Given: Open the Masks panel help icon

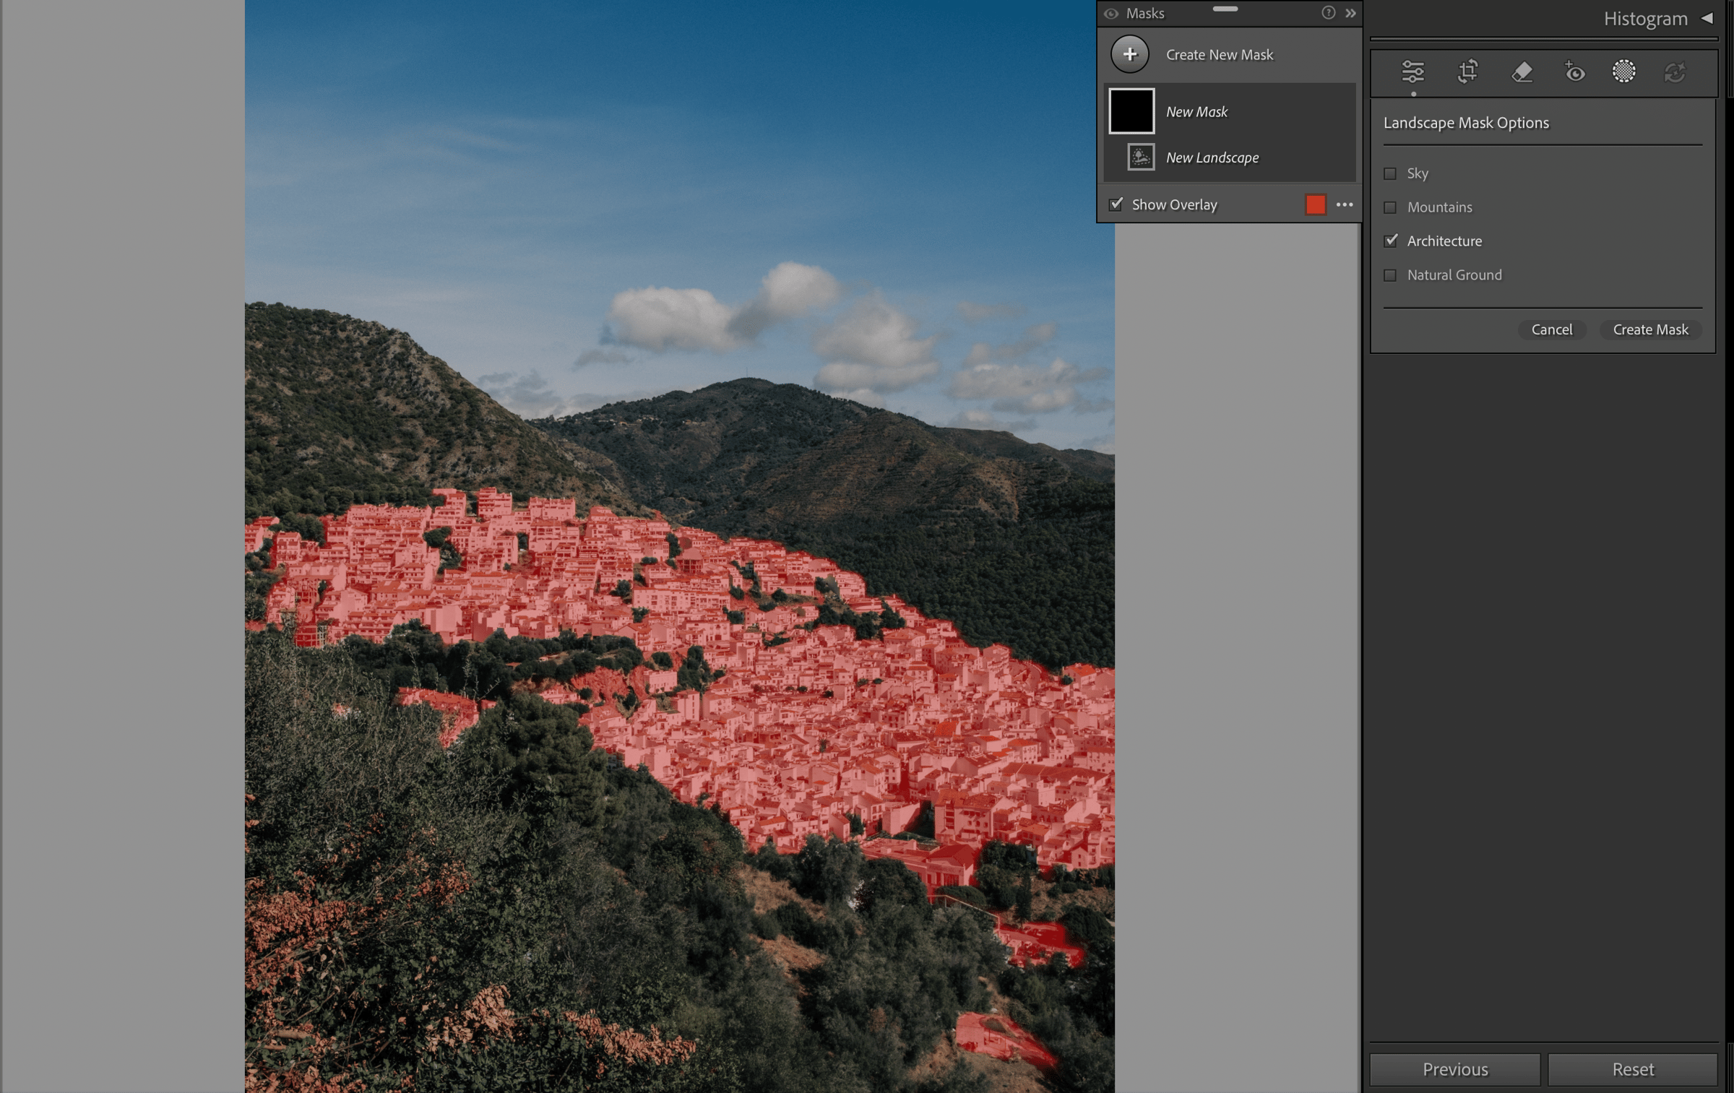Looking at the screenshot, I should click(x=1328, y=13).
